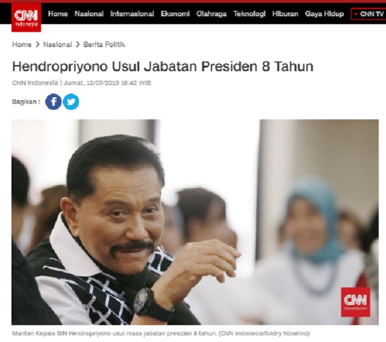The width and height of the screenshot is (386, 342).
Task: Open the Hiburan menu item
Action: 285,14
